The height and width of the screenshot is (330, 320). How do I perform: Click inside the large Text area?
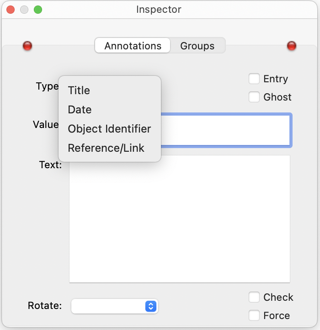(180, 219)
